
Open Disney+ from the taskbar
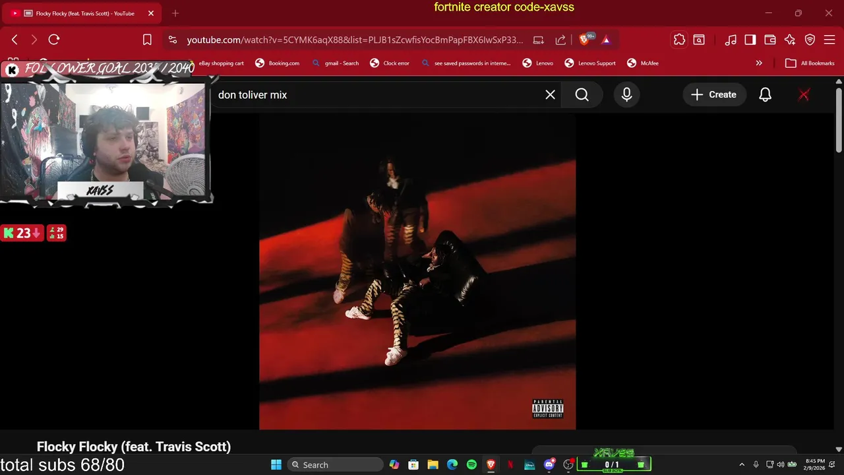pyautogui.click(x=529, y=464)
